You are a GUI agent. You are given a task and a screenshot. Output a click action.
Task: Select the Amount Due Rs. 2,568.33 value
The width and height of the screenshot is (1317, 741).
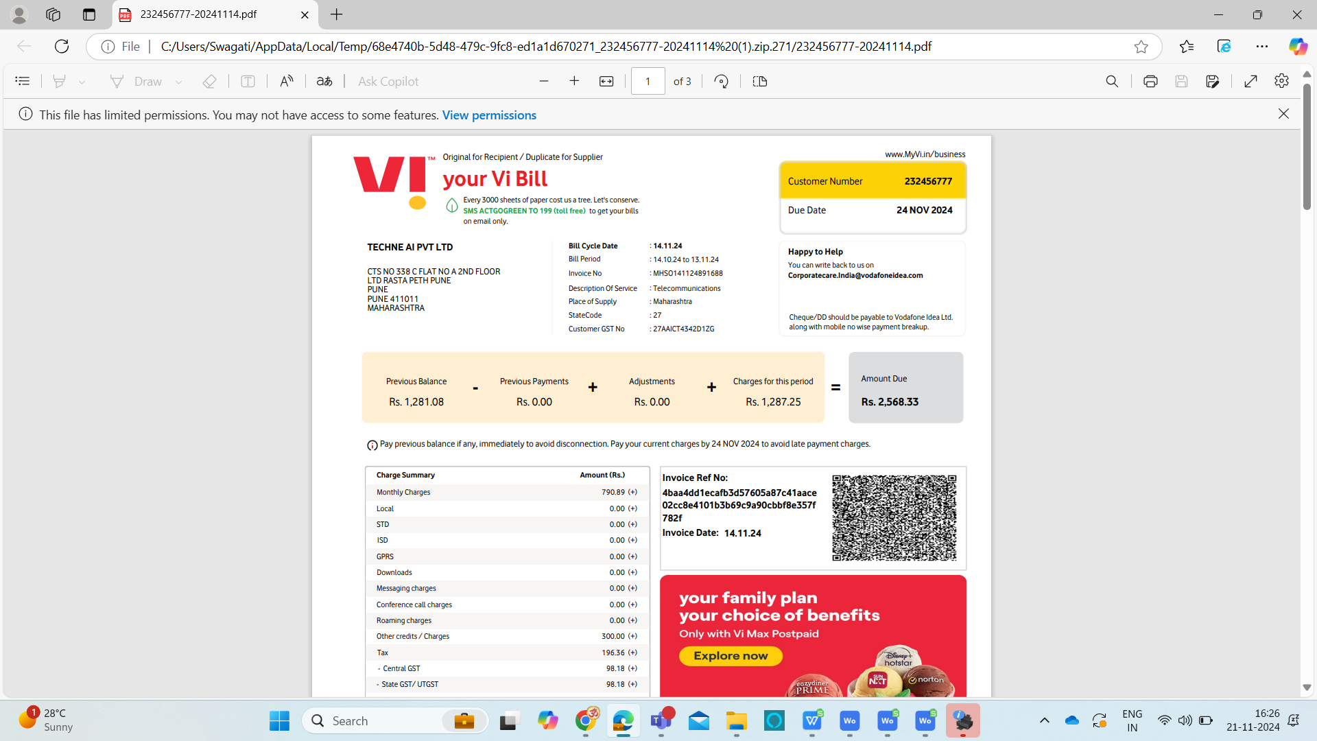890,402
